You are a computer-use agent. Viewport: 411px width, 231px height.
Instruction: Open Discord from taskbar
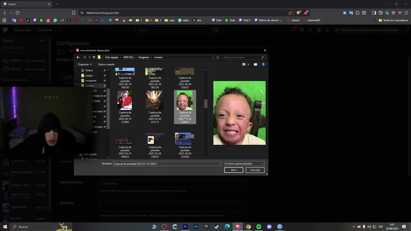(269, 227)
